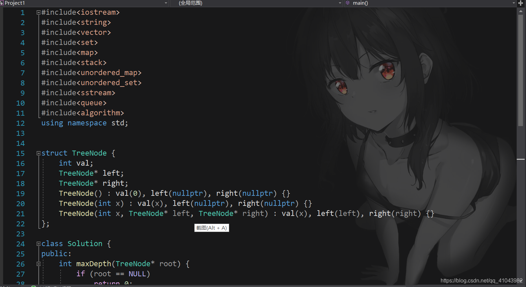
Task: Click line number 15 in gutter
Action: [x=21, y=154]
